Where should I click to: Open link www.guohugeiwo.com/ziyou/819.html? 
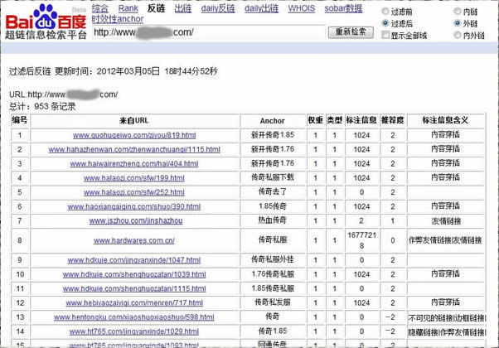click(134, 135)
